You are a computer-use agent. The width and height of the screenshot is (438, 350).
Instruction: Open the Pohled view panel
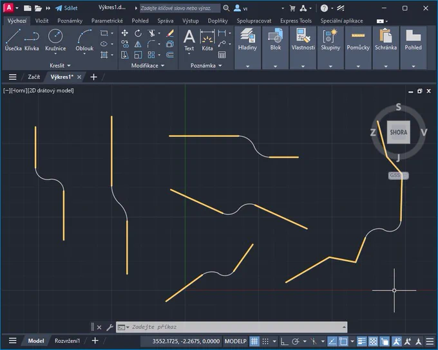tap(413, 48)
